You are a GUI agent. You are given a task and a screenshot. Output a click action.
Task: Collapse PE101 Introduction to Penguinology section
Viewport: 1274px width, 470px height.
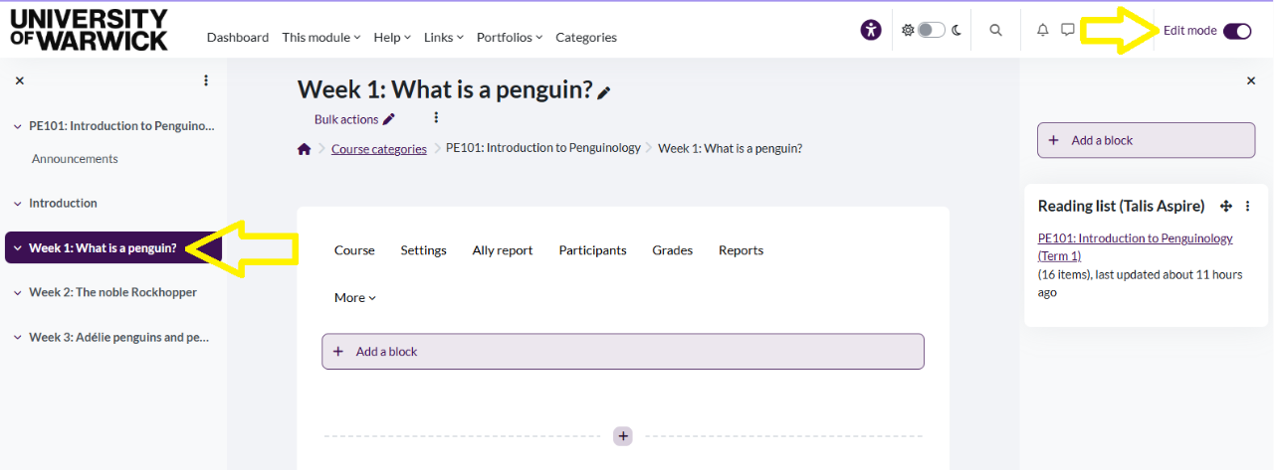[x=17, y=126]
